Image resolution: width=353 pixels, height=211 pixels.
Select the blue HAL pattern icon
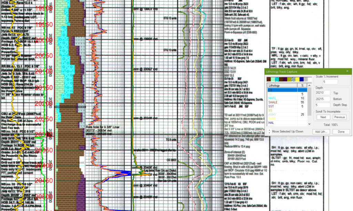point(302,79)
